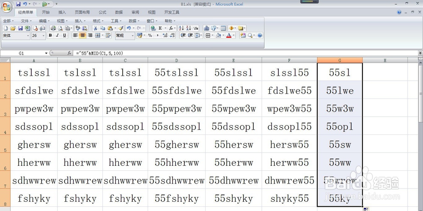Save the workbook using the floppy disk icon
The width and height of the screenshot is (423, 211).
tap(20, 28)
